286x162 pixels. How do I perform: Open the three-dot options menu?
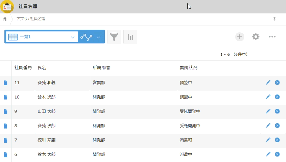pyautogui.click(x=272, y=37)
